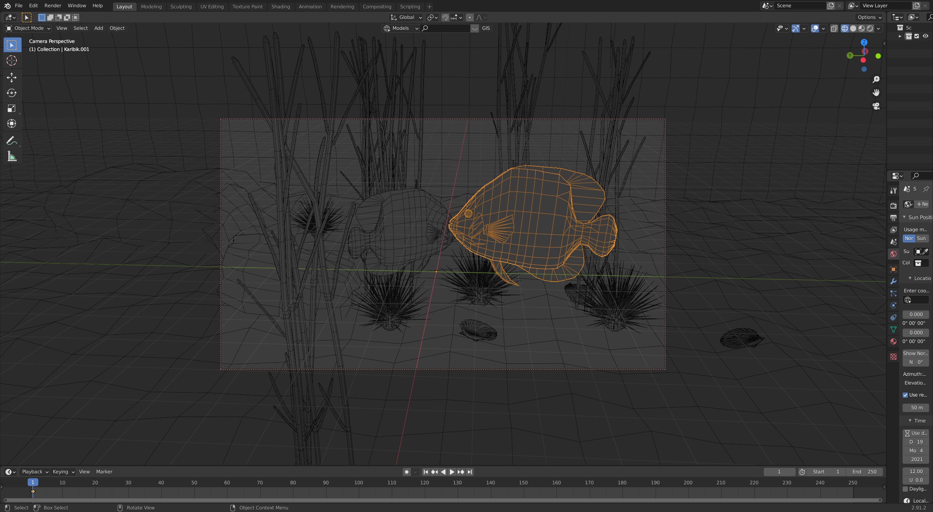933x512 pixels.
Task: Click the GIS button in header
Action: [486, 28]
